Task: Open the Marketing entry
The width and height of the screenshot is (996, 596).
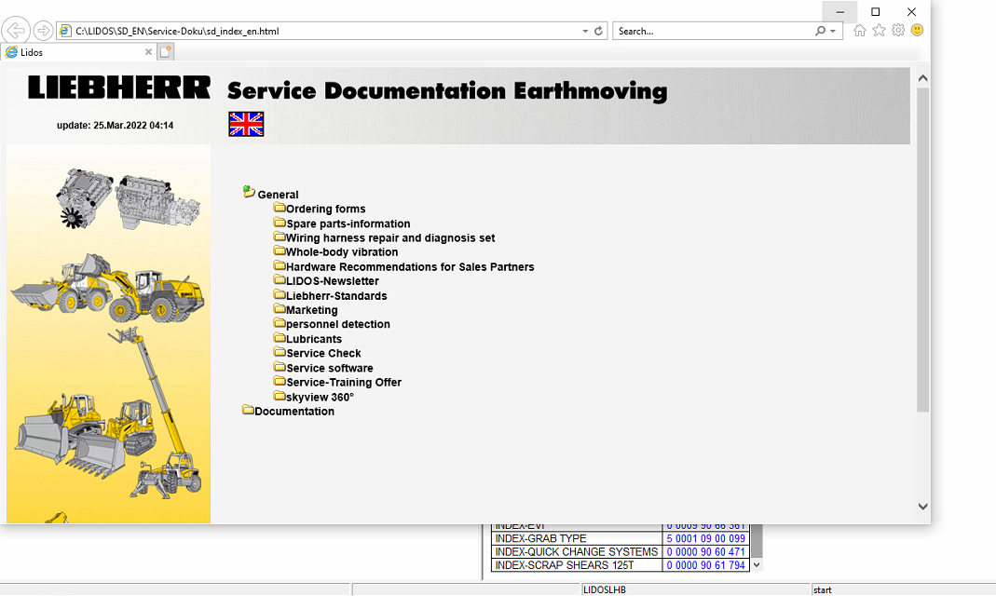Action: pos(311,310)
